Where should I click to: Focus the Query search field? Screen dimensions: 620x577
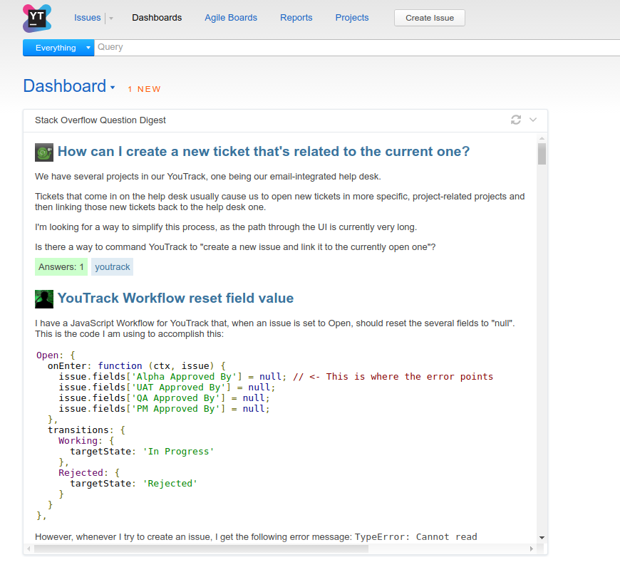coord(356,48)
